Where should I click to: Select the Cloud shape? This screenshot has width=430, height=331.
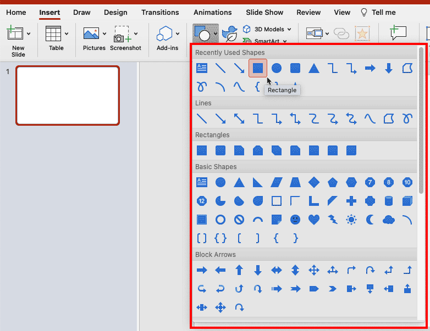389,220
